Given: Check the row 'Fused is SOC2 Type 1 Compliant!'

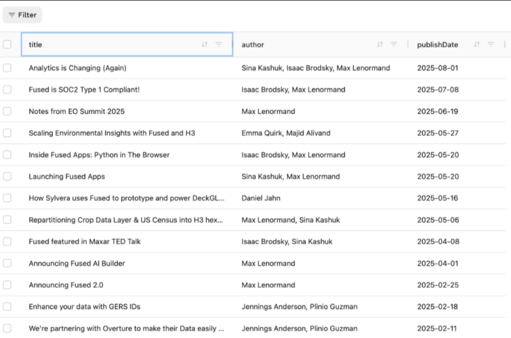Looking at the screenshot, I should (x=7, y=90).
